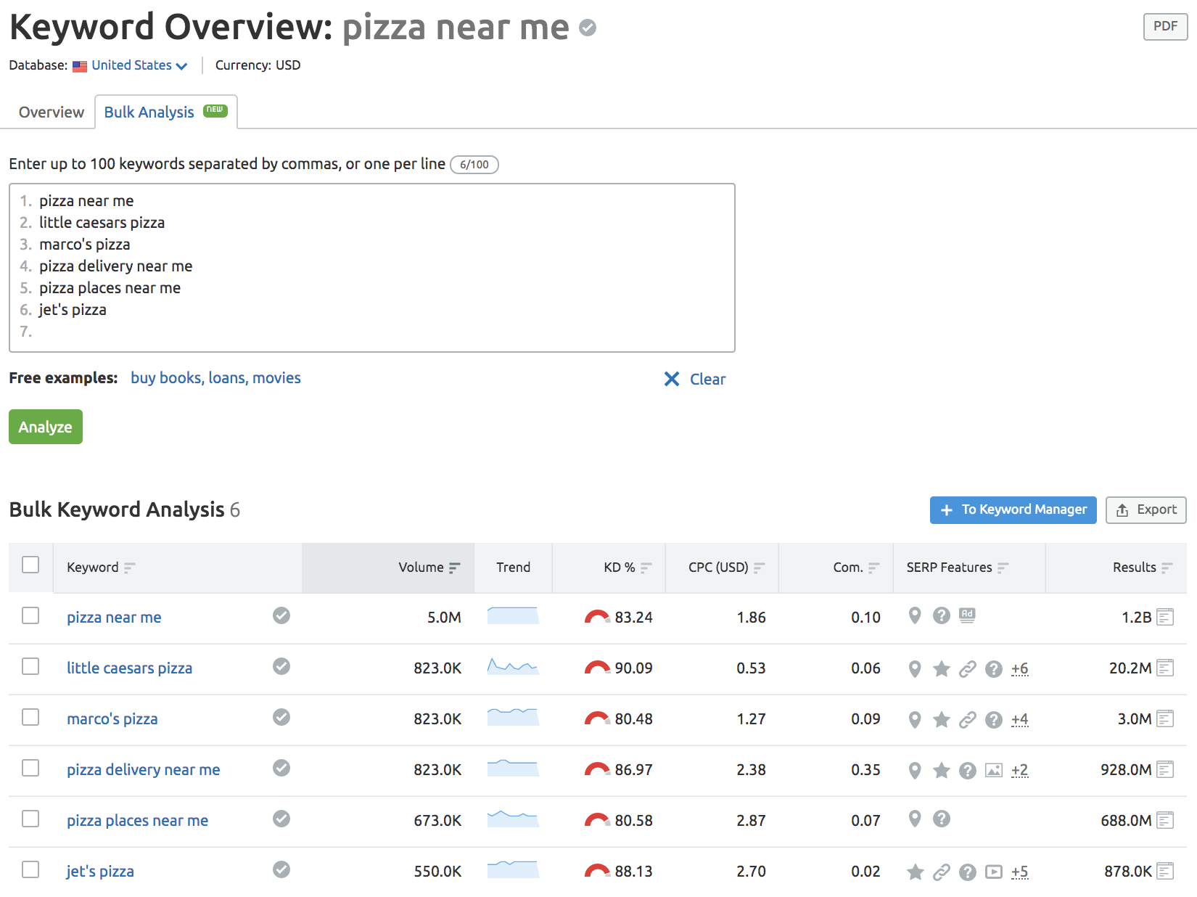The height and width of the screenshot is (897, 1197).
Task: Open SERP snapshot icon for pizza near me results
Action: point(1165,617)
